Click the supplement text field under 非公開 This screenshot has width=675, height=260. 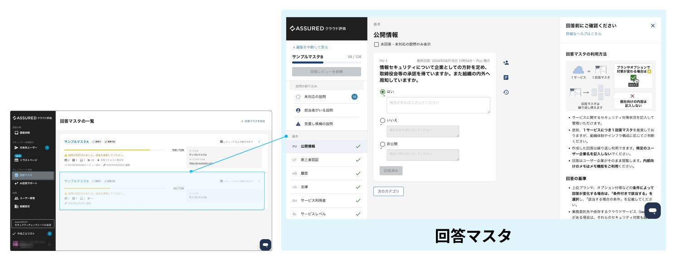pyautogui.click(x=423, y=155)
